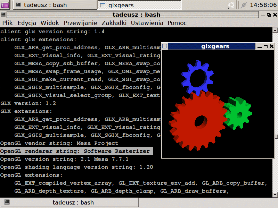Open the Edycja menu
278x208 pixels.
[27, 23]
